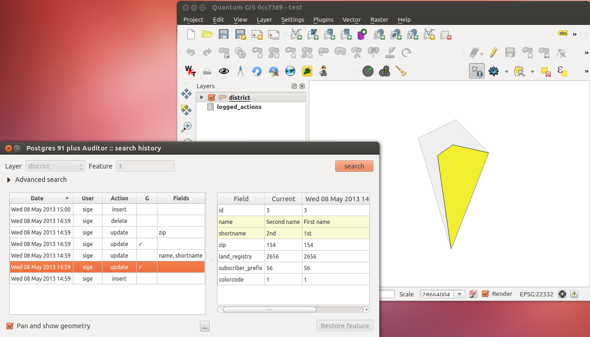Click the Save Project As icon
590x337 pixels.
click(240, 34)
